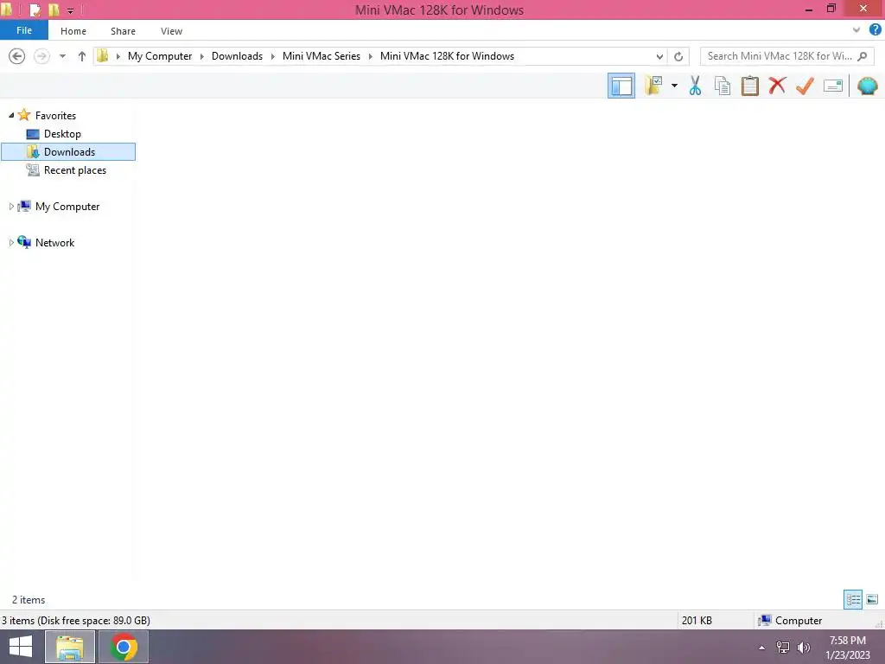Click '2 items' count in status bar
885x664 pixels.
click(x=29, y=600)
